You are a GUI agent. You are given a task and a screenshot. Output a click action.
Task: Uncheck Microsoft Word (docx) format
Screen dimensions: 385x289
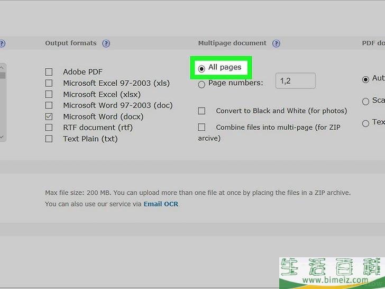pyautogui.click(x=49, y=116)
